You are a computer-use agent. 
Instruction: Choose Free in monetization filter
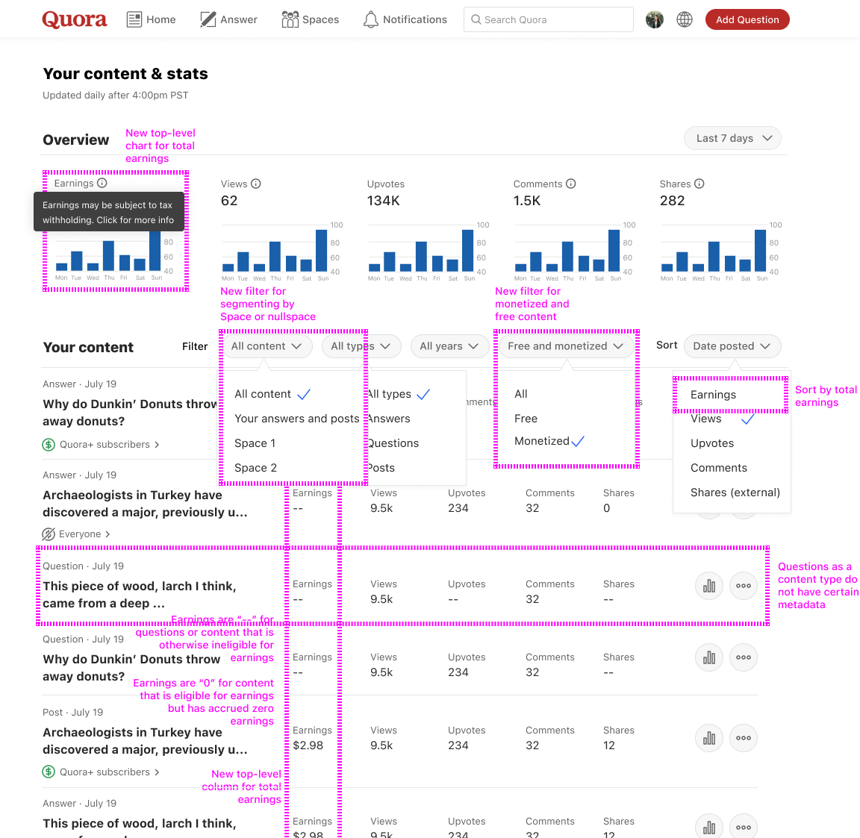(x=526, y=419)
